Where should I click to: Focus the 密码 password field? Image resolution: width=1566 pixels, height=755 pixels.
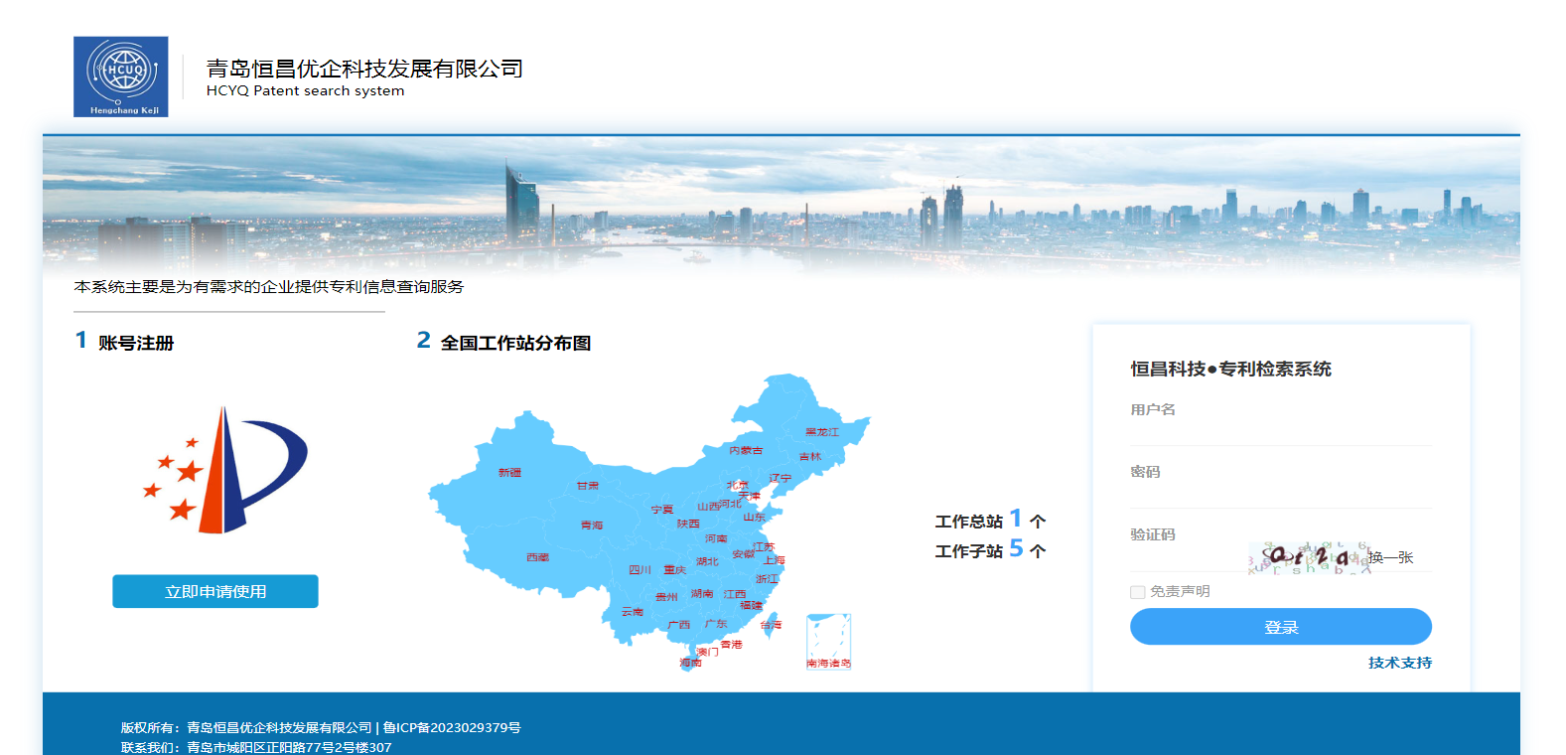coord(1280,495)
